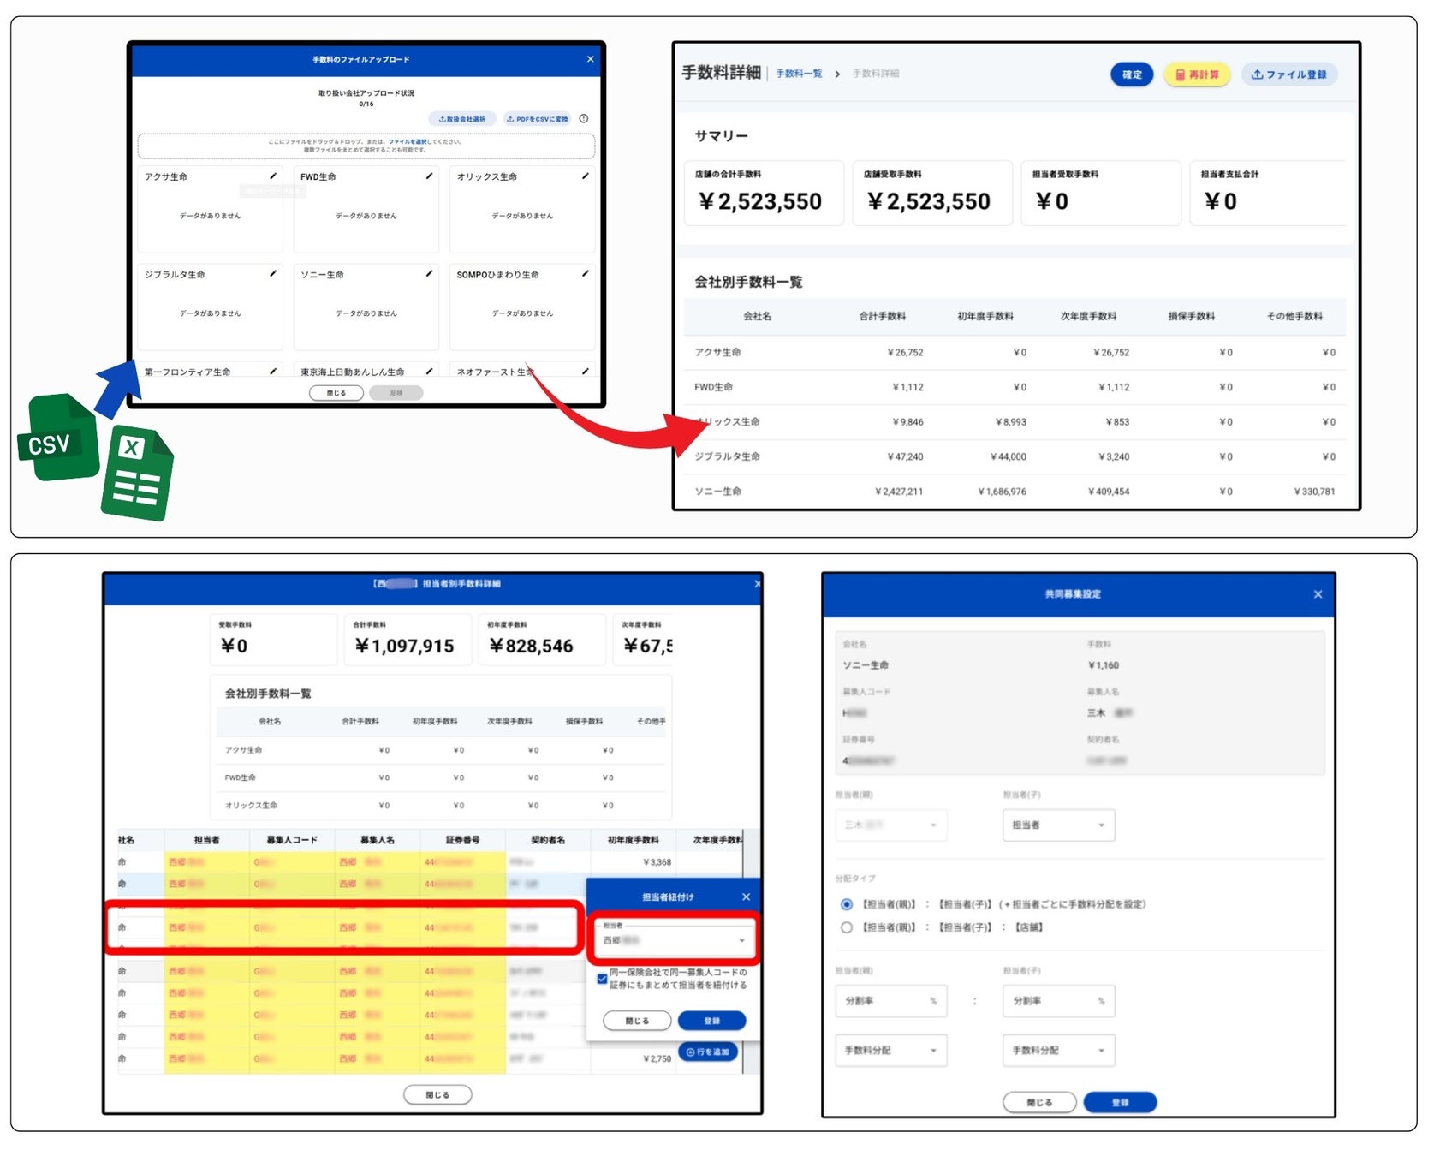The width and height of the screenshot is (1434, 1156).
Task: Open info icon beside PDFをCSVに変換
Action: click(584, 119)
